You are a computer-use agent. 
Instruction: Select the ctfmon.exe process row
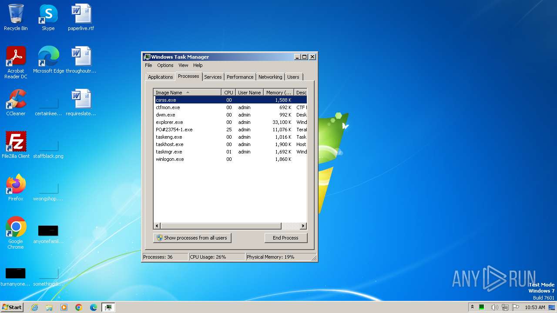coord(230,107)
